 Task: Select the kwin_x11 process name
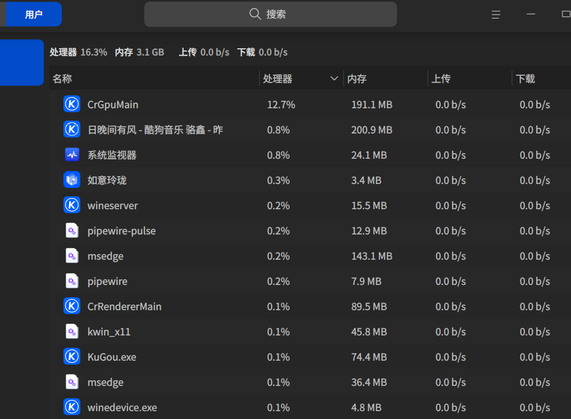pyautogui.click(x=109, y=332)
